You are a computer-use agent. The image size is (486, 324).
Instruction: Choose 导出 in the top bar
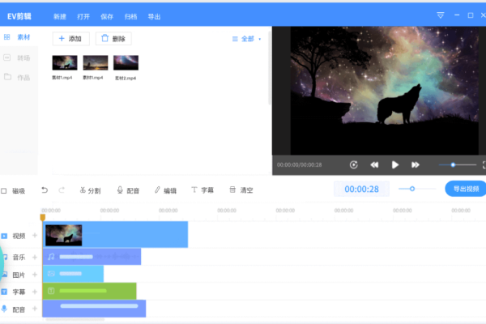(154, 17)
